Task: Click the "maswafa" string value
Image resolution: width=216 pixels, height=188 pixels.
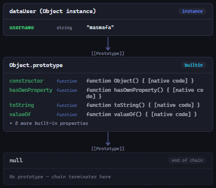Action: pos(100,27)
